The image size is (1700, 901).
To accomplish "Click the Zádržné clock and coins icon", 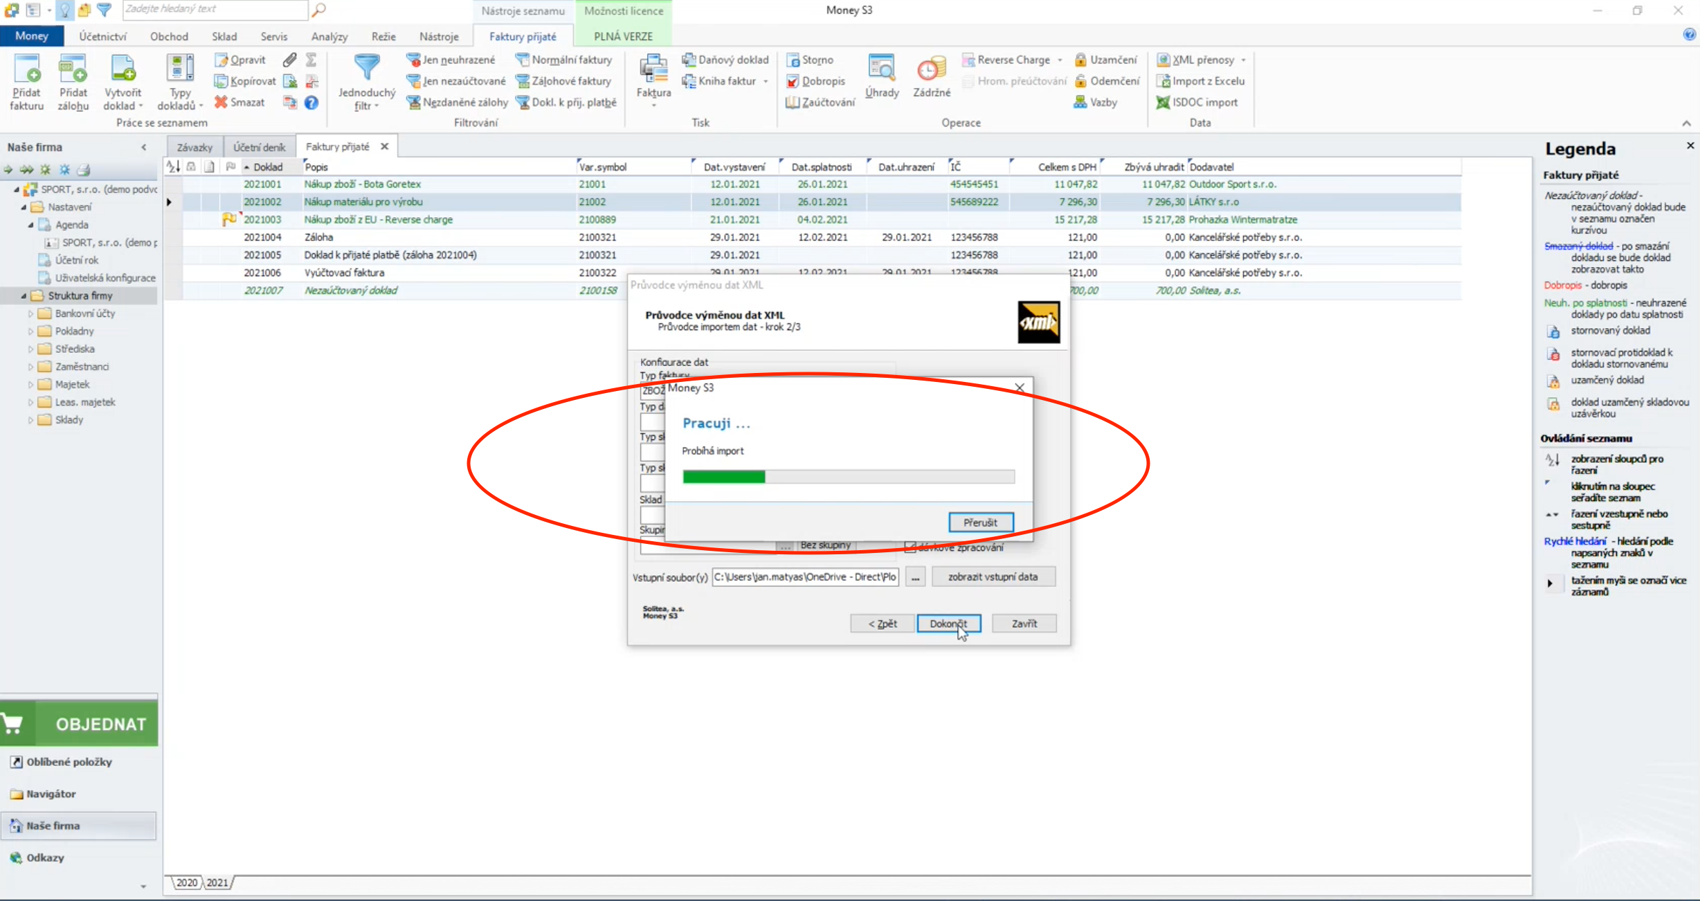I will [931, 69].
